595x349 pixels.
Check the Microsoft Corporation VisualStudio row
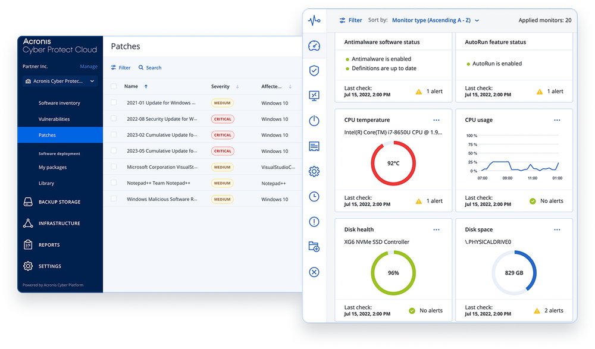coord(114,166)
